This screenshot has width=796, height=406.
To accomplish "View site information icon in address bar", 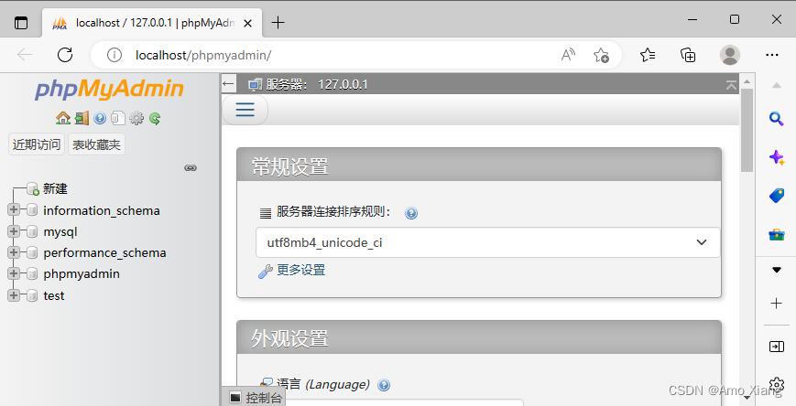I will [x=114, y=55].
